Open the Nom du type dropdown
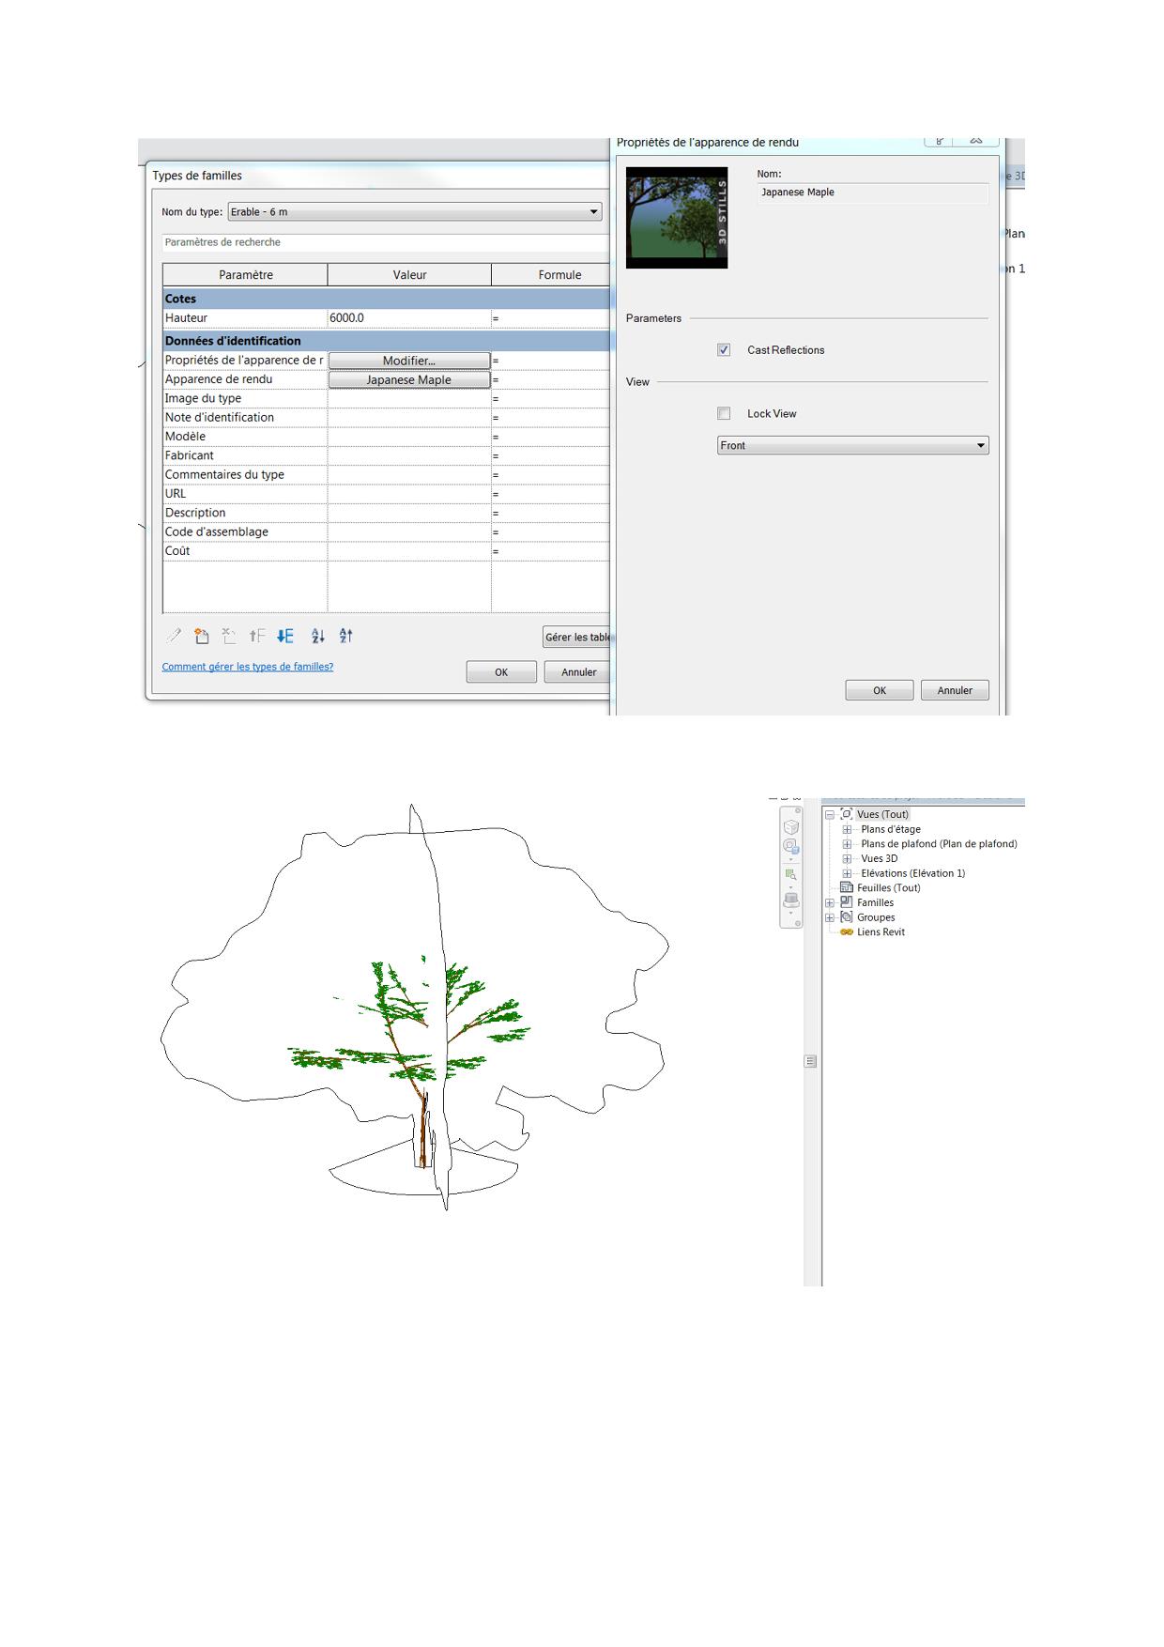 [x=593, y=212]
